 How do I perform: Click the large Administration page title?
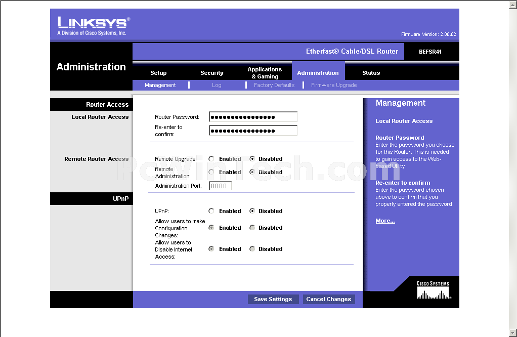(x=91, y=67)
